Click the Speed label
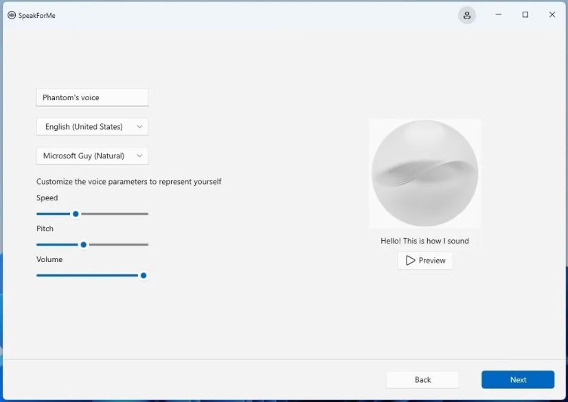 coord(47,198)
